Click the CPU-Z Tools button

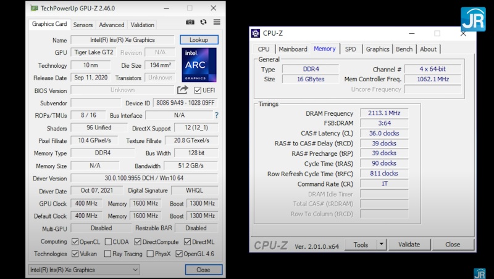coord(361,244)
